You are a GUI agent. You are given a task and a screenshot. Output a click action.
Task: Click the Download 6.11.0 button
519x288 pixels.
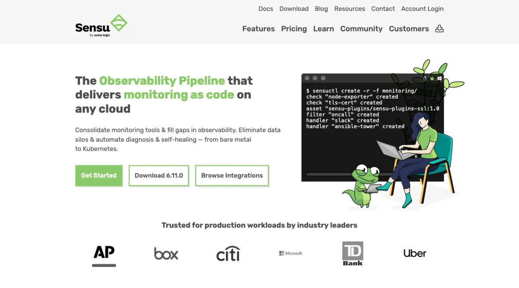tap(159, 175)
